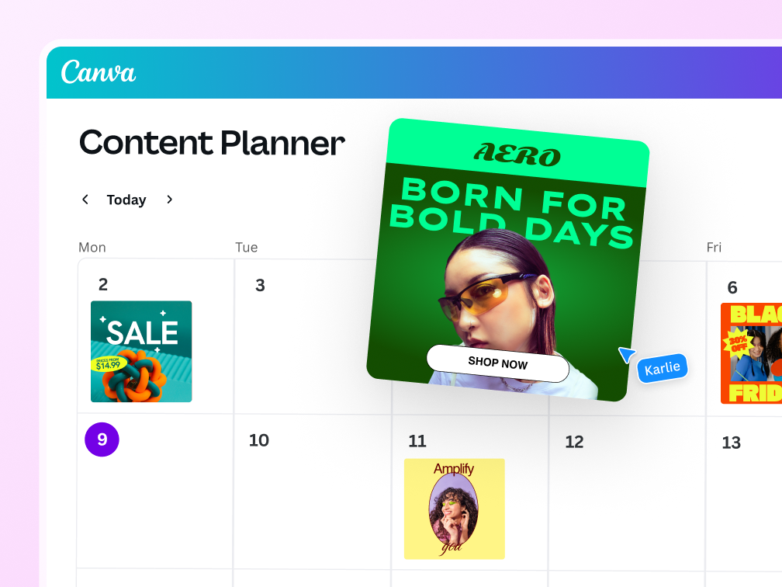
Task: Click the Fri column header
Action: pos(714,247)
